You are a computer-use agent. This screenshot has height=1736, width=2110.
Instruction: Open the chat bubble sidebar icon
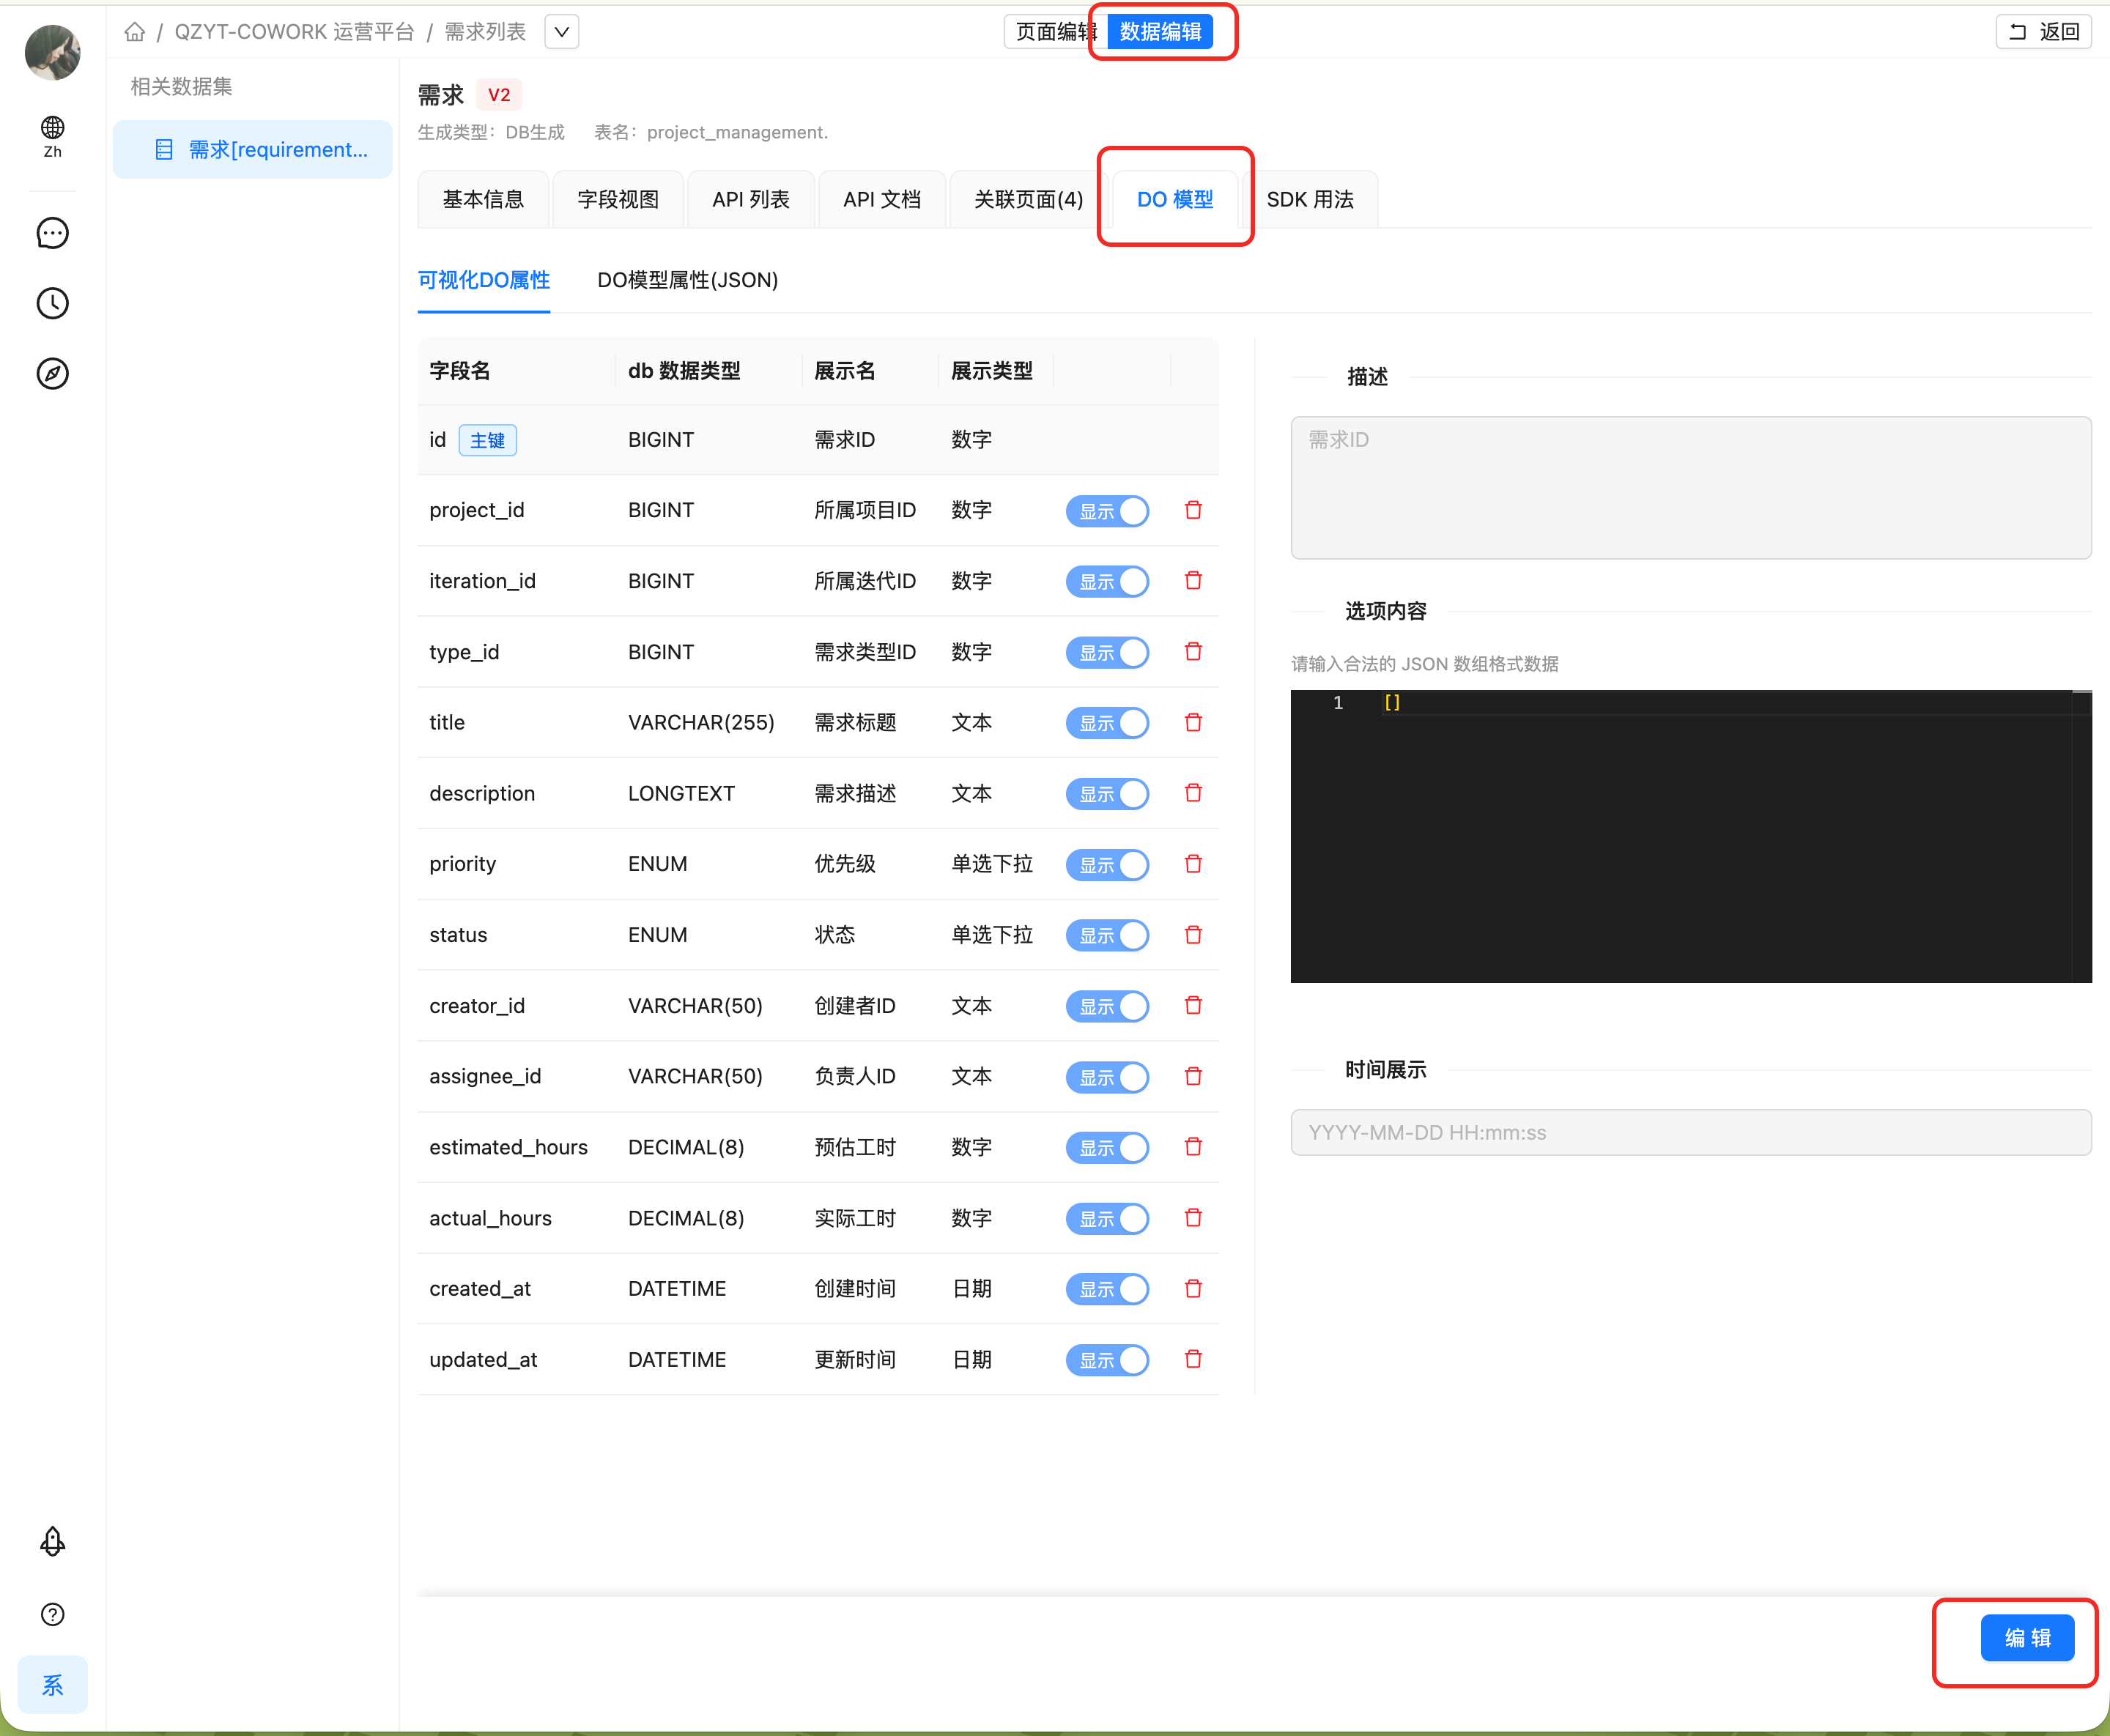point(52,233)
